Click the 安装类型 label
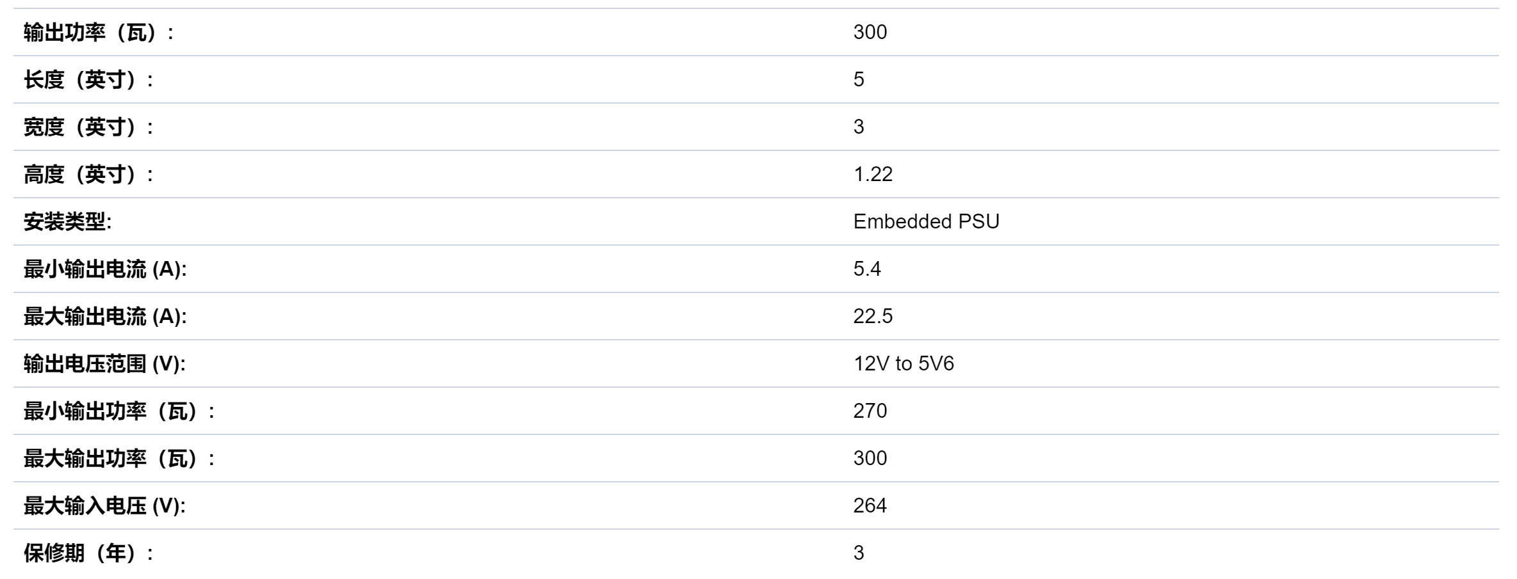Viewport: 1517px width, 579px height. (67, 221)
